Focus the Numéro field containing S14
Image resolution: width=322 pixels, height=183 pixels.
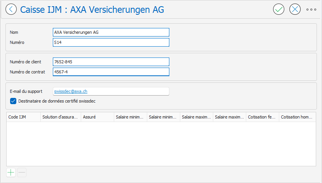tap(111, 42)
